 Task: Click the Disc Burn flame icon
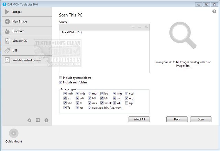pyautogui.click(x=7, y=31)
